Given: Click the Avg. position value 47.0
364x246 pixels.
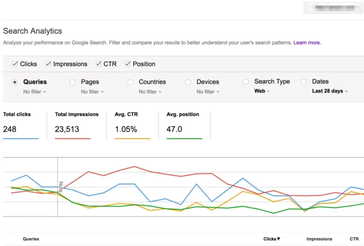Looking at the screenshot, I should pos(174,129).
